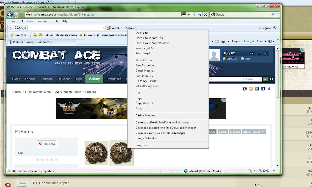Click the browser Forward arrow button
The width and height of the screenshot is (312, 187).
(17, 14)
